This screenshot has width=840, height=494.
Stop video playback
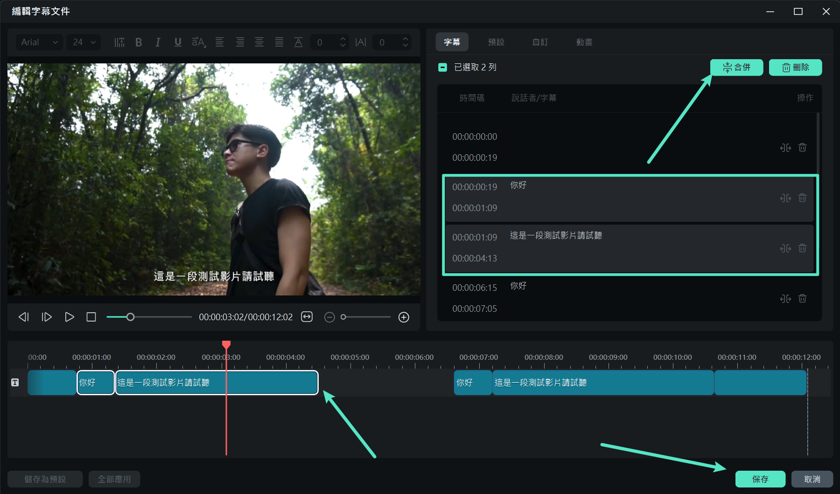[x=91, y=317]
